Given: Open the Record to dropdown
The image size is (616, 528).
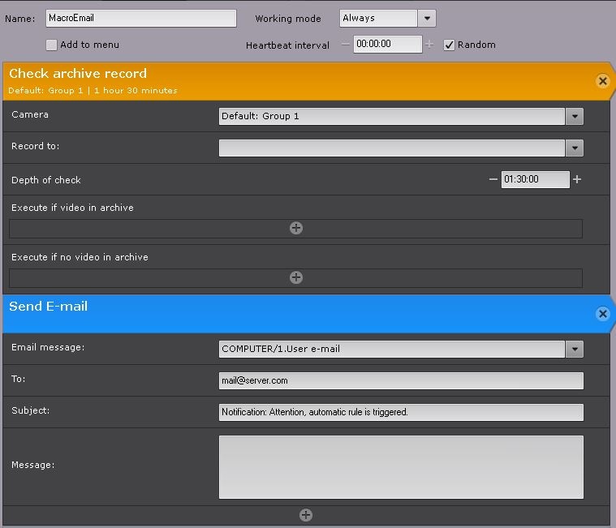Looking at the screenshot, I should [x=575, y=148].
